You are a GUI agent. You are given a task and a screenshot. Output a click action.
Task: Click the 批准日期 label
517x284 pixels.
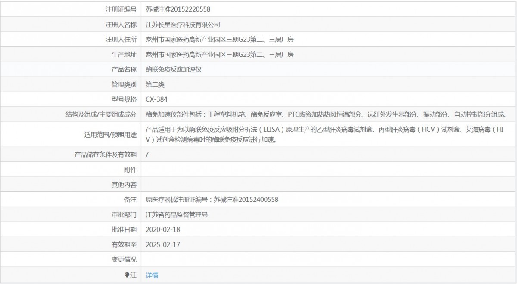click(x=124, y=229)
